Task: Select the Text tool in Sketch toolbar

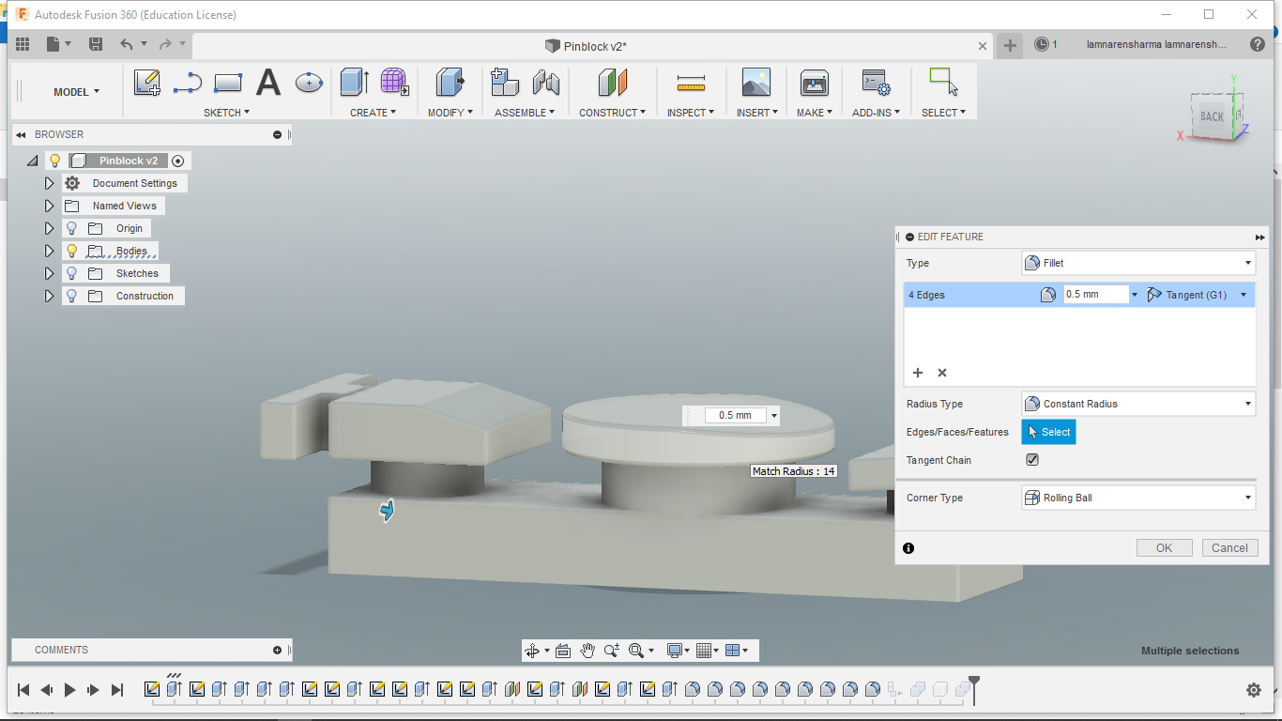Action: tap(268, 83)
